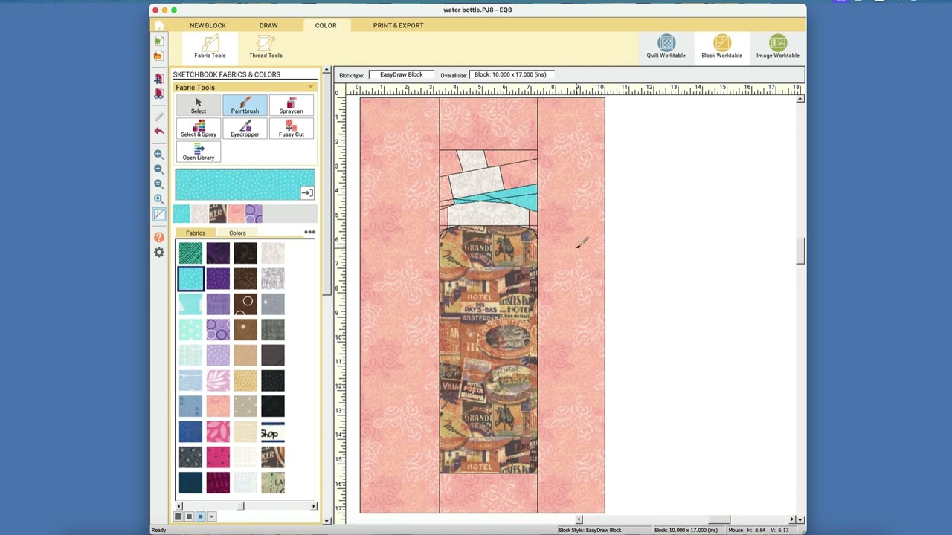This screenshot has width=952, height=535.
Task: Set largest swatch size button
Action: click(178, 516)
